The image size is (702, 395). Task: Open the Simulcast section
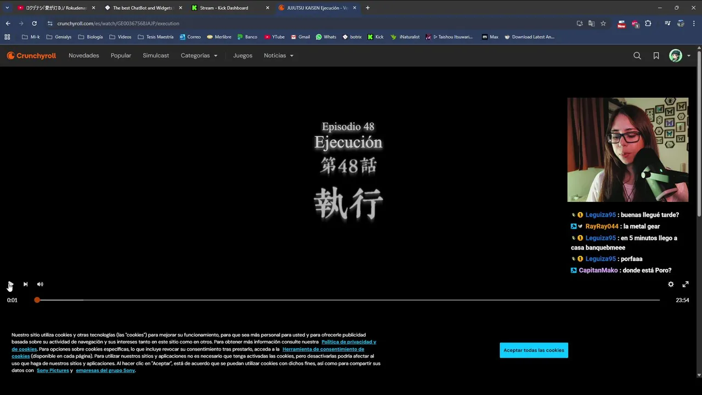click(156, 55)
